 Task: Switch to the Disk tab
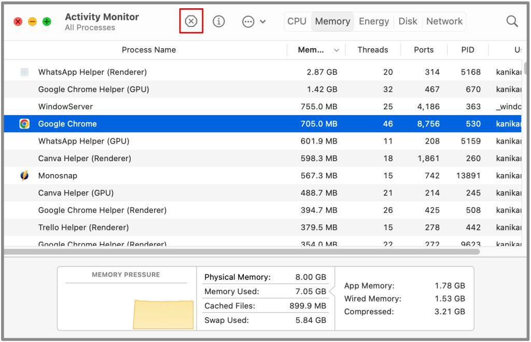(x=408, y=21)
